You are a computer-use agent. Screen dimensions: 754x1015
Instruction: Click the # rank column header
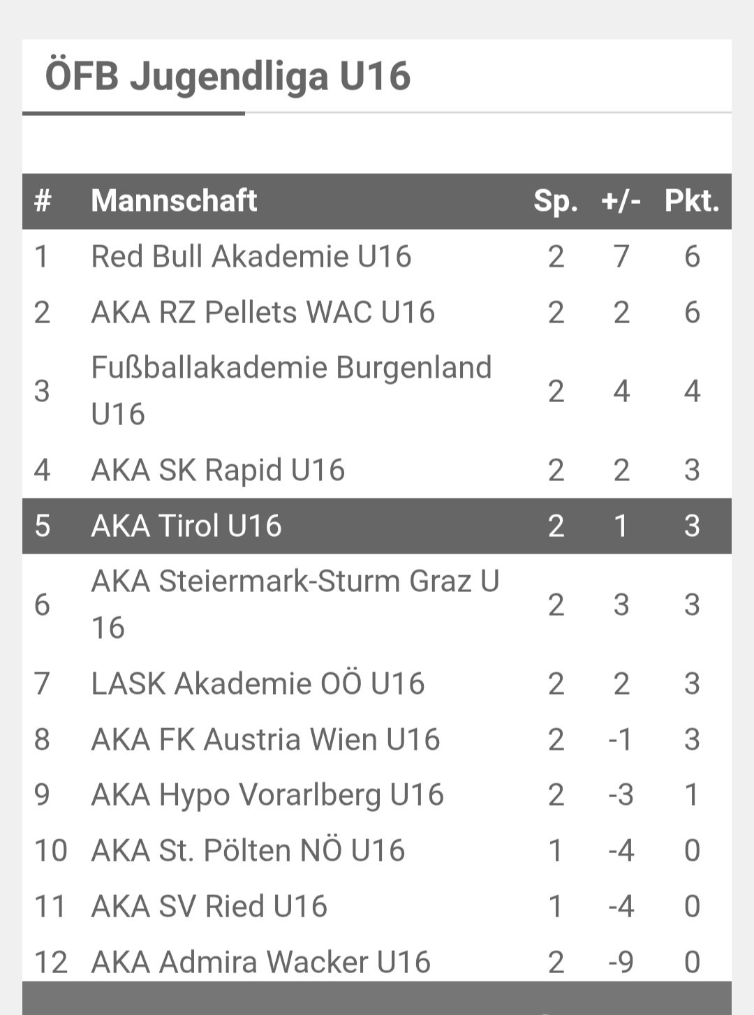click(x=43, y=201)
